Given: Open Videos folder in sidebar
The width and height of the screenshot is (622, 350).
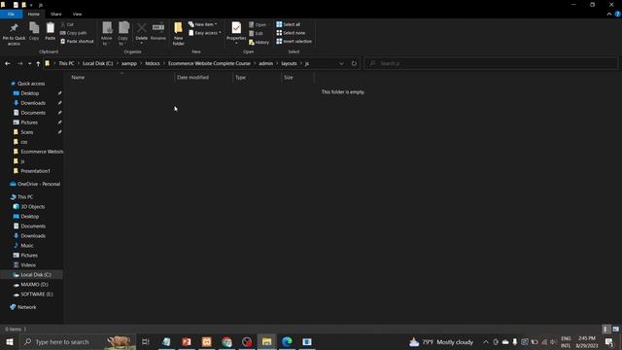Looking at the screenshot, I should click(x=28, y=265).
